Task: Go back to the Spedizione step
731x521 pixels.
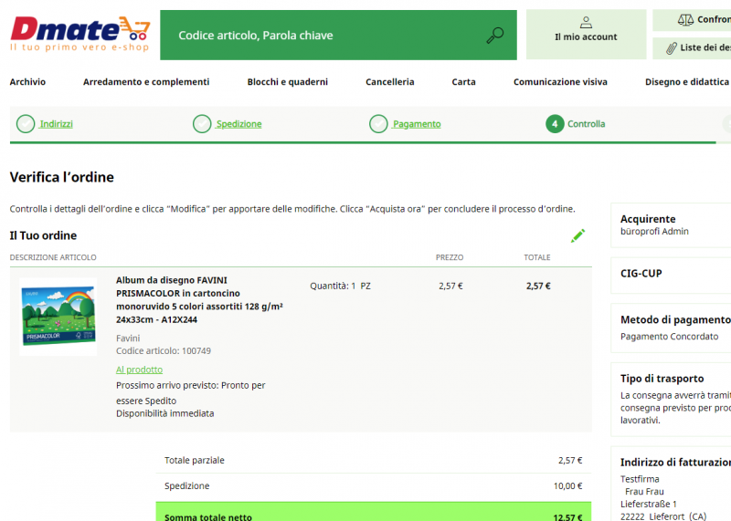Action: (238, 124)
